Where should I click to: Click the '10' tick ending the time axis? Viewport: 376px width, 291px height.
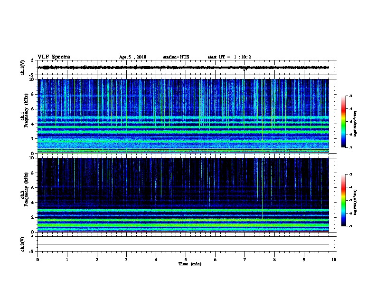(x=334, y=260)
